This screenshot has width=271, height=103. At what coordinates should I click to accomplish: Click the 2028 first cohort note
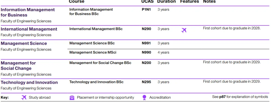[x=232, y=28]
